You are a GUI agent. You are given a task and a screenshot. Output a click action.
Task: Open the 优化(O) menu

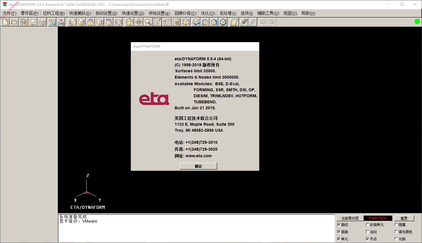coord(208,13)
